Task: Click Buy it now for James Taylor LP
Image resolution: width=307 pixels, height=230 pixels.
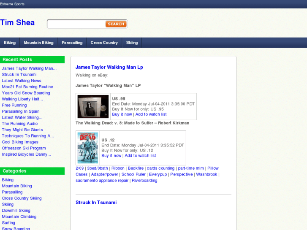Action: (x=122, y=114)
